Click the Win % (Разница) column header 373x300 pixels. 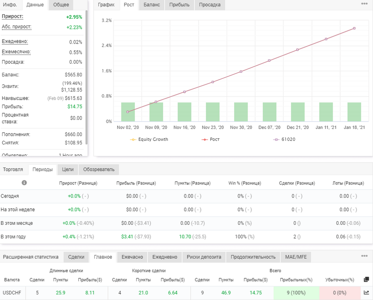[245, 183]
